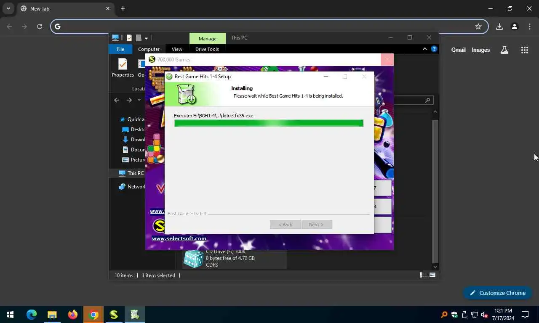Viewport: 539px width, 323px height.
Task: Open the Selectsoft app in taskbar
Action: pos(114,315)
